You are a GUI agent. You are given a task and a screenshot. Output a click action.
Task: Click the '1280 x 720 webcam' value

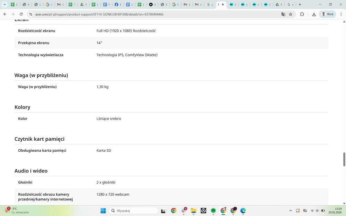113,194
